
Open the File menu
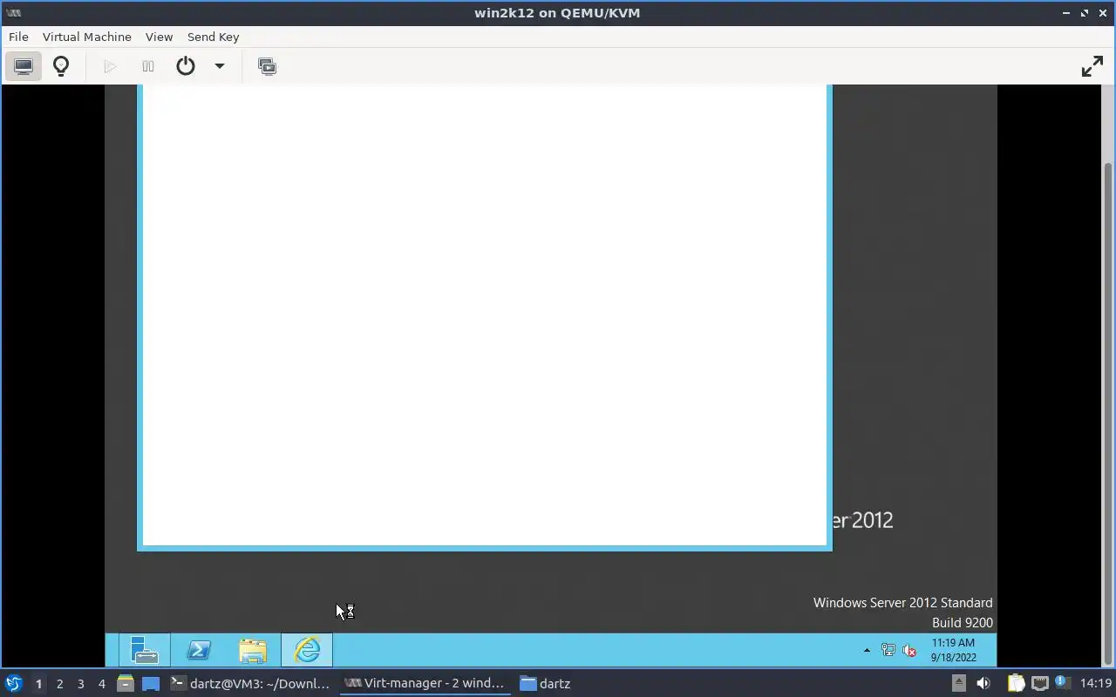(18, 37)
